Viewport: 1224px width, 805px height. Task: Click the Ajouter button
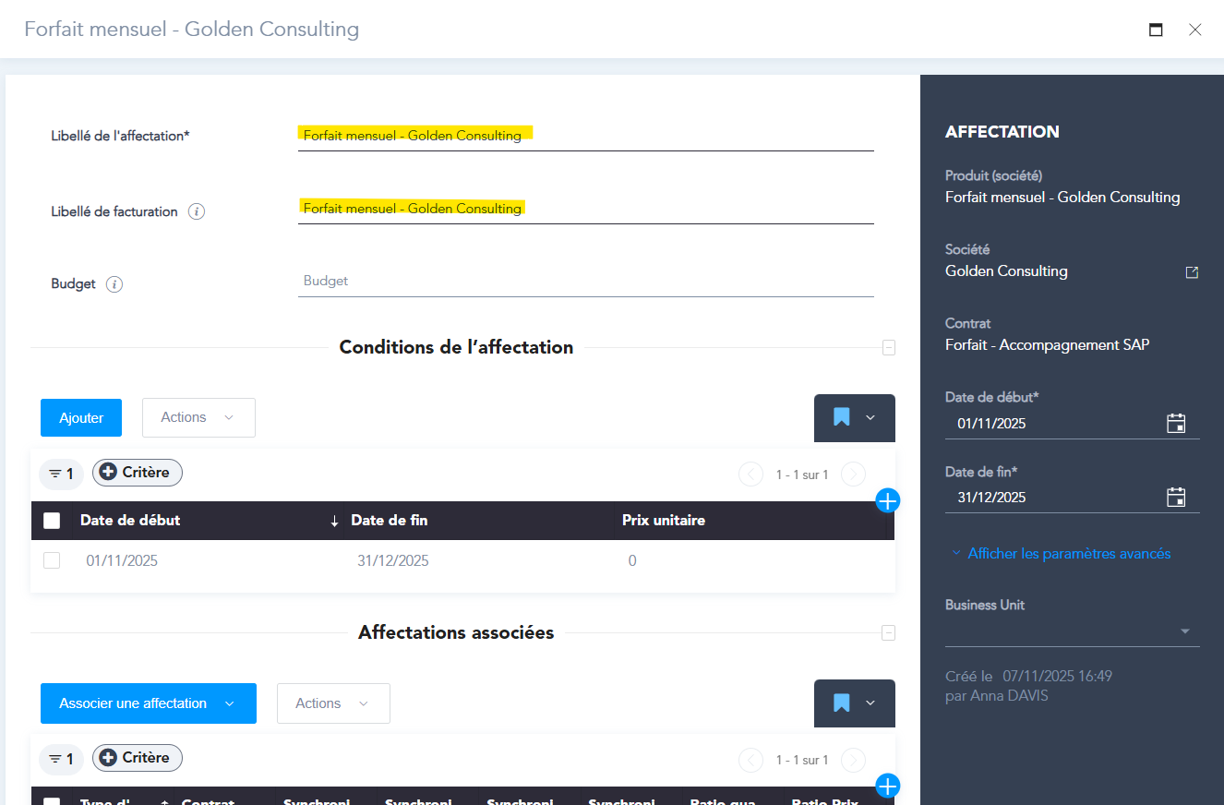81,417
